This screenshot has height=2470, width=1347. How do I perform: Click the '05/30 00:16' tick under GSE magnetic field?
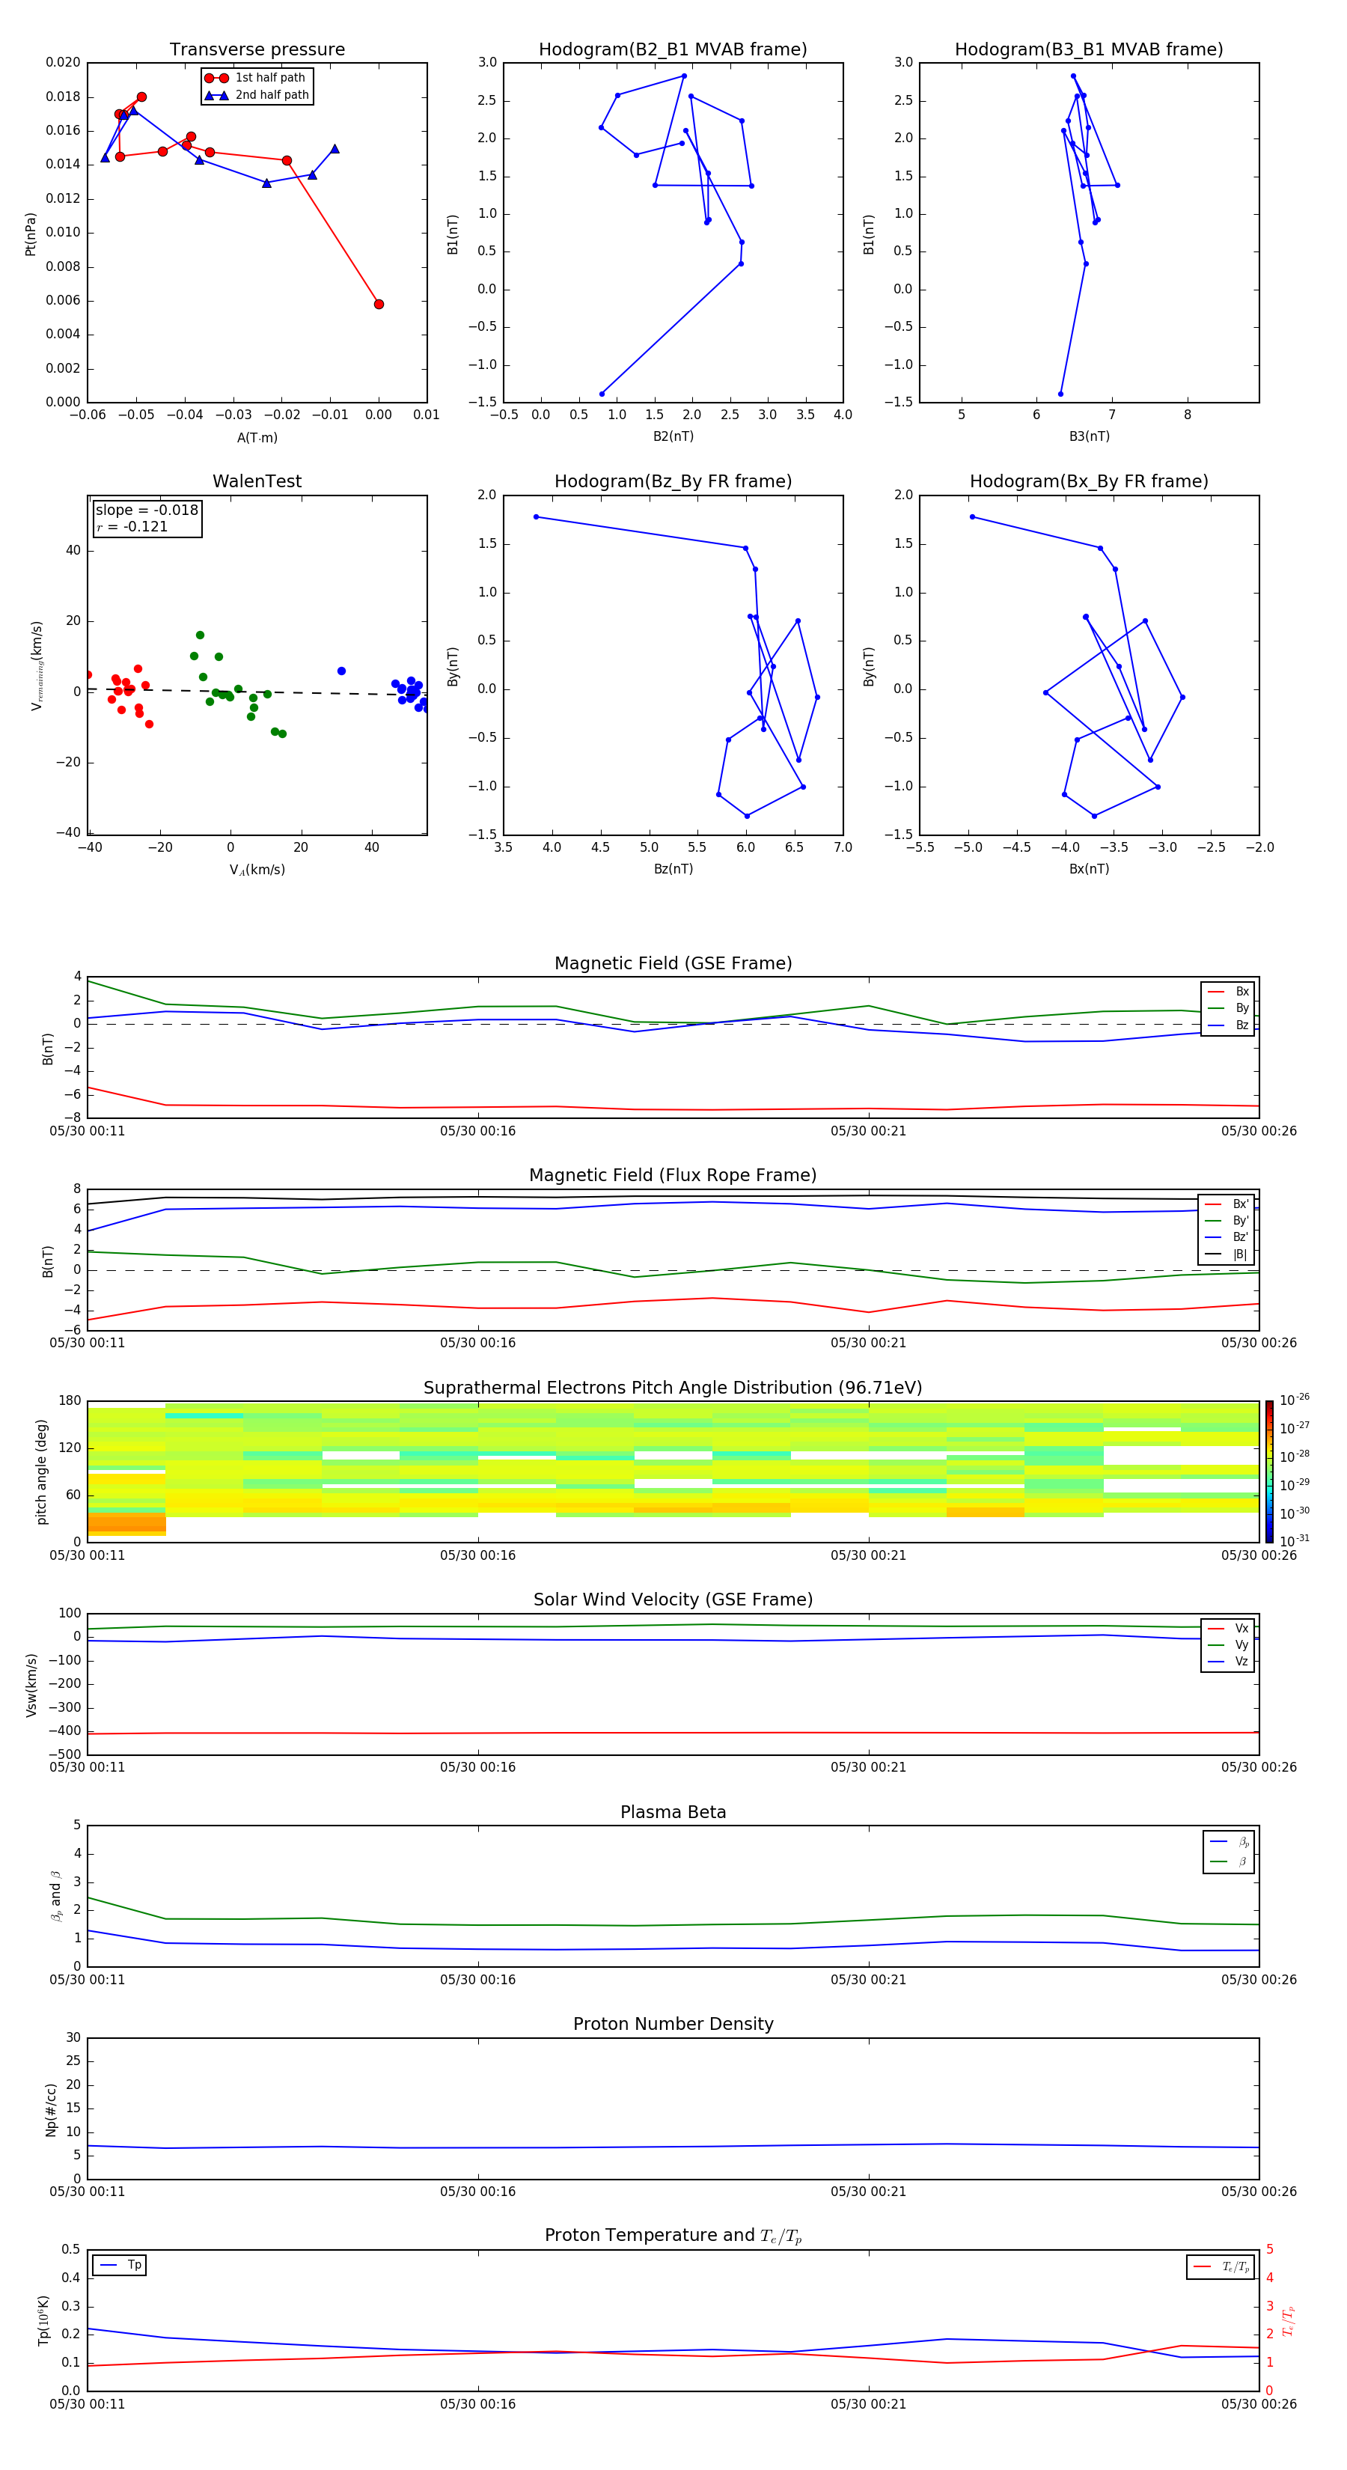pos(477,1132)
